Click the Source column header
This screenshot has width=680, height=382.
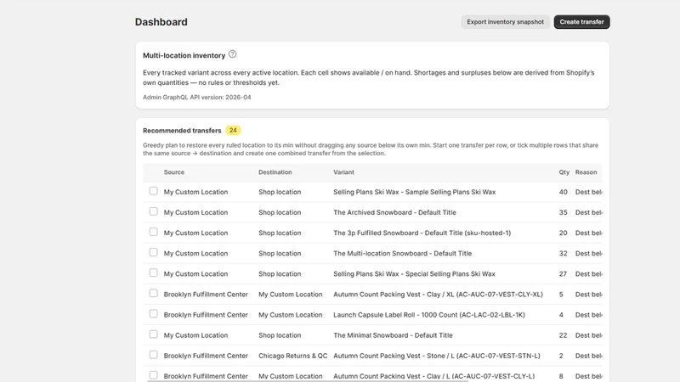(x=174, y=172)
